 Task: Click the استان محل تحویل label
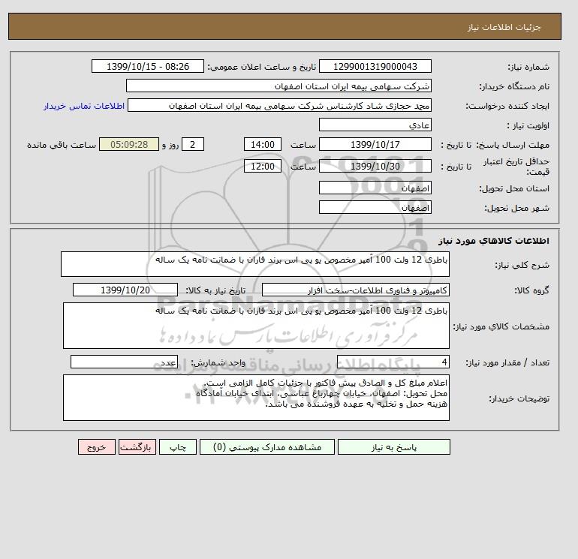[x=514, y=188]
